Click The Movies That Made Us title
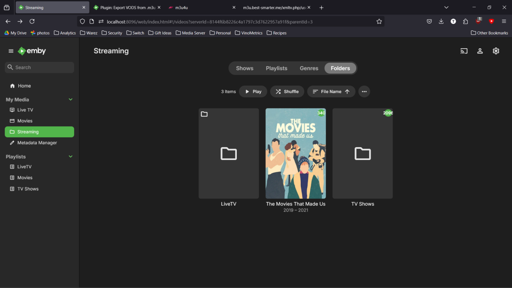The image size is (512, 288). point(296,204)
